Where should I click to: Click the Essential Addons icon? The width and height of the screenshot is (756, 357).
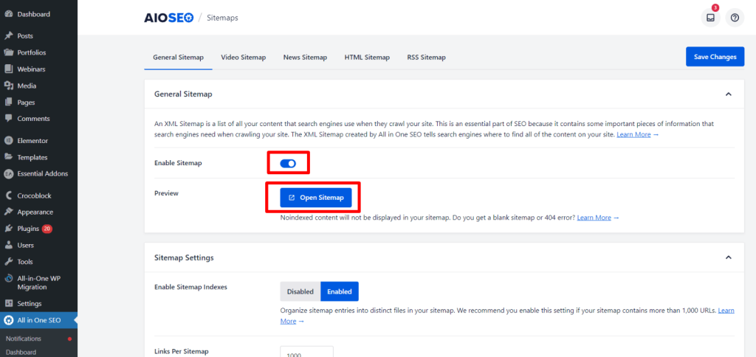coord(8,174)
